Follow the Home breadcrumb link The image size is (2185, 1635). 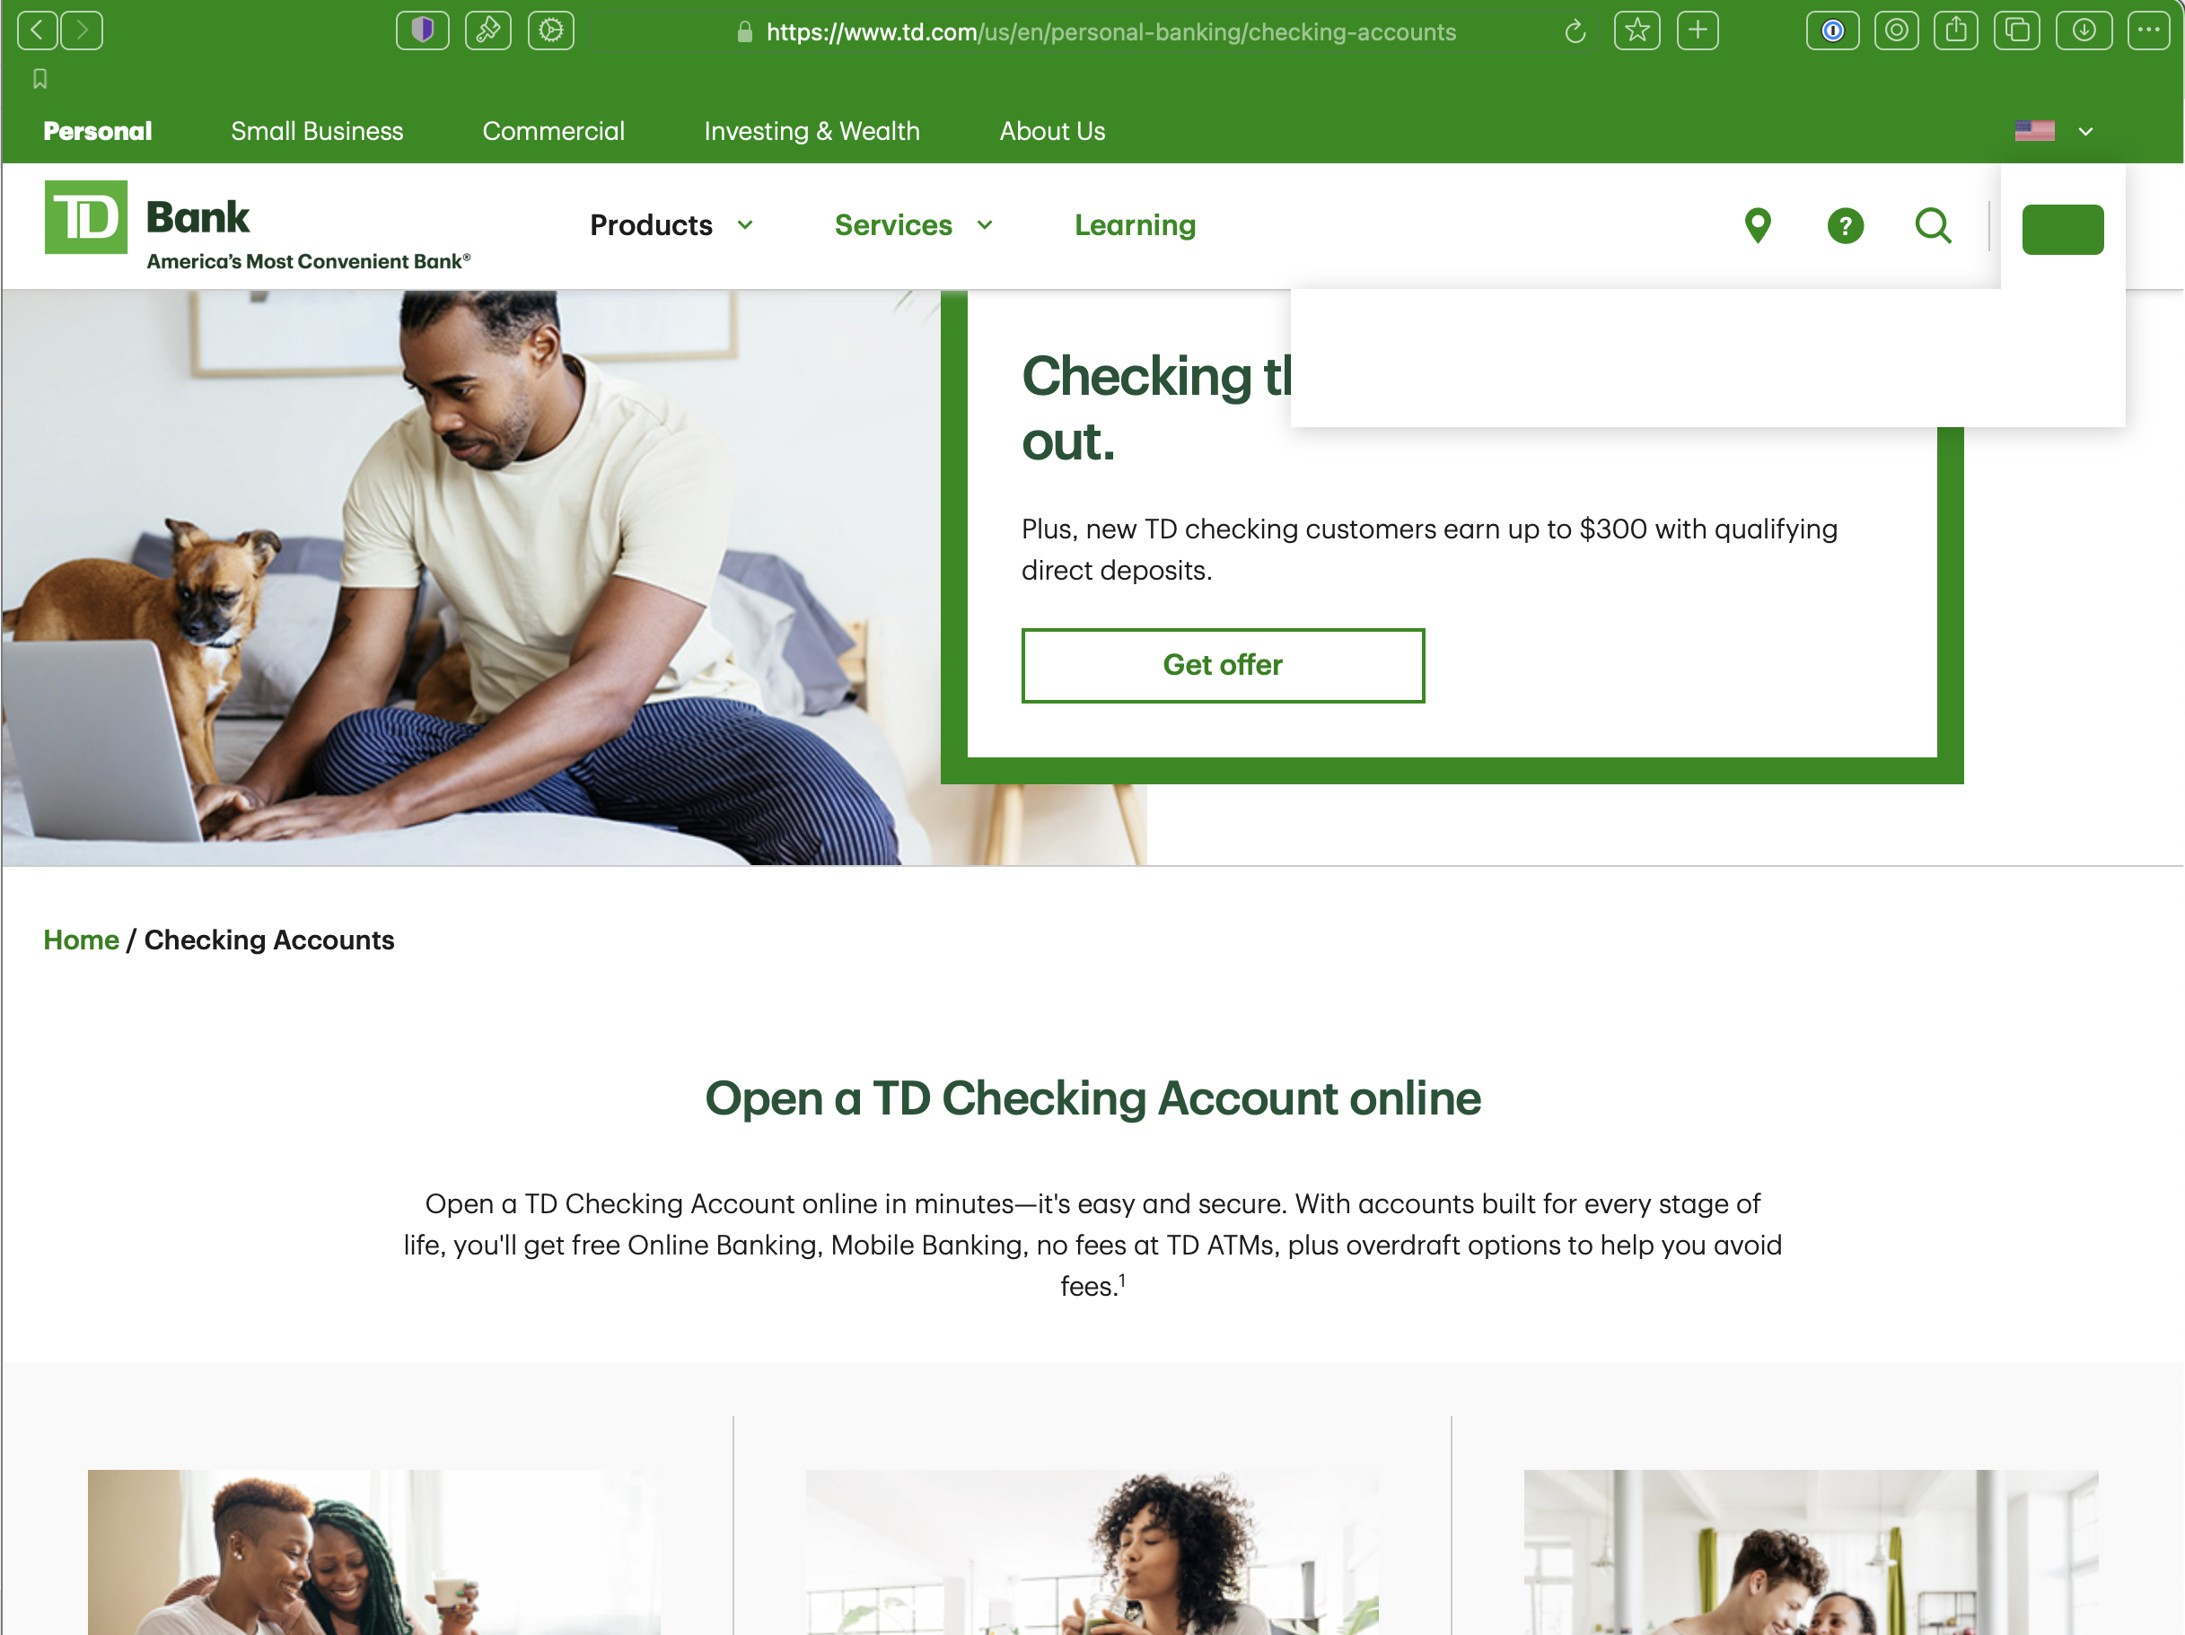81,939
